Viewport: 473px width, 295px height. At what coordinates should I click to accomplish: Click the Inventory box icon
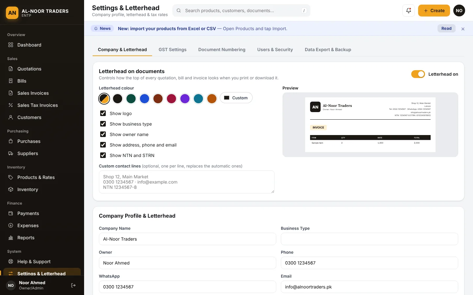click(x=11, y=189)
